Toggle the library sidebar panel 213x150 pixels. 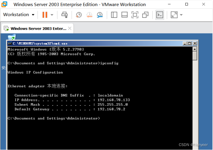(x=114, y=15)
